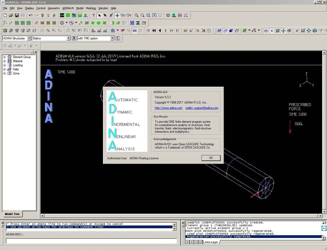This screenshot has width=327, height=250.
Task: Select the Pick arrow cursor tool
Action: 99,15
